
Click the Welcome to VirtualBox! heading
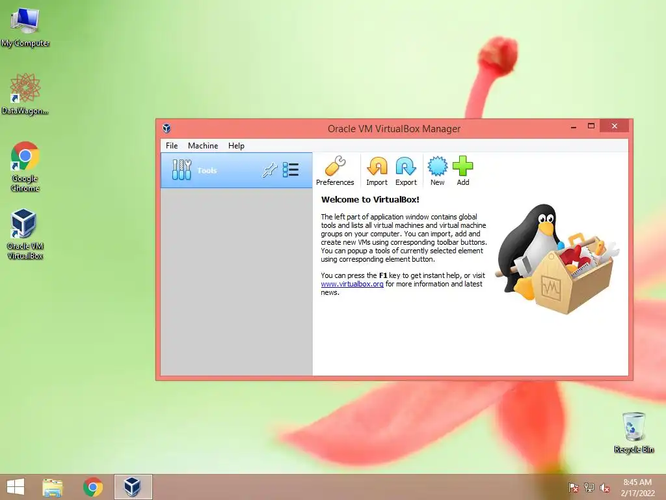370,199
